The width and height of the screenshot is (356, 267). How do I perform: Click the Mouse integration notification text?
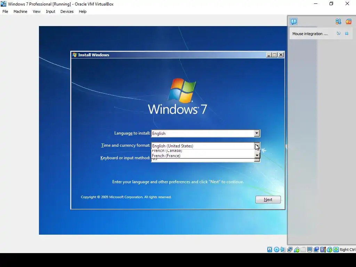[x=310, y=34]
